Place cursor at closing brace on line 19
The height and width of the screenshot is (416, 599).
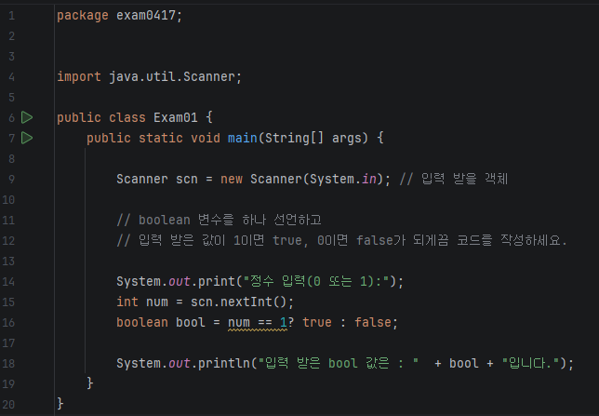coord(90,383)
